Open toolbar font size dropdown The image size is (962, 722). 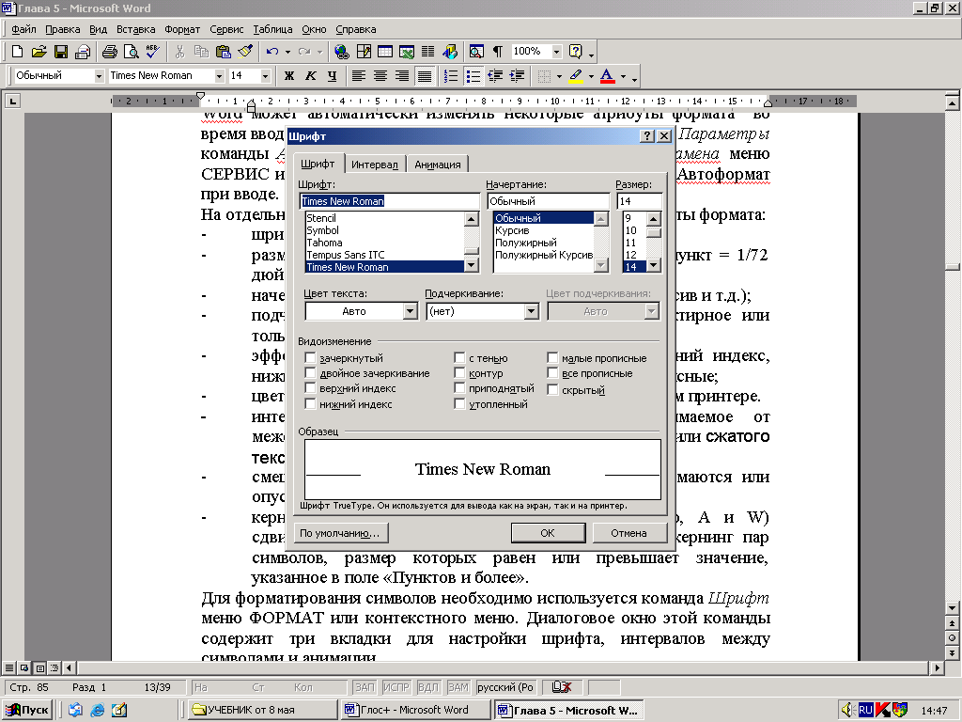266,75
